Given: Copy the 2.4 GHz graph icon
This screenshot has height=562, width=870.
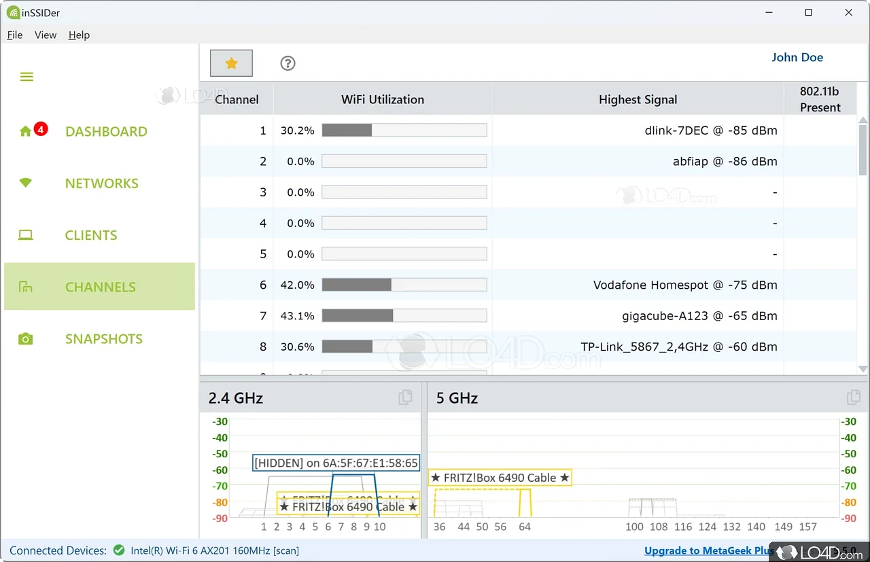Looking at the screenshot, I should click(405, 398).
